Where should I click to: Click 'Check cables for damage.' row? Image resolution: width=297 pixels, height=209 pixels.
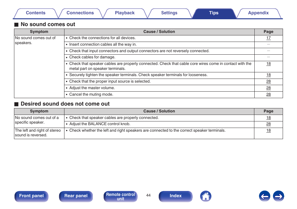[159, 57]
